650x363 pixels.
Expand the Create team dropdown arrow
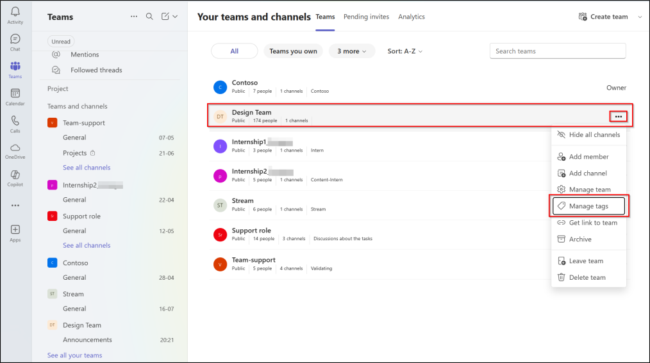pyautogui.click(x=640, y=17)
